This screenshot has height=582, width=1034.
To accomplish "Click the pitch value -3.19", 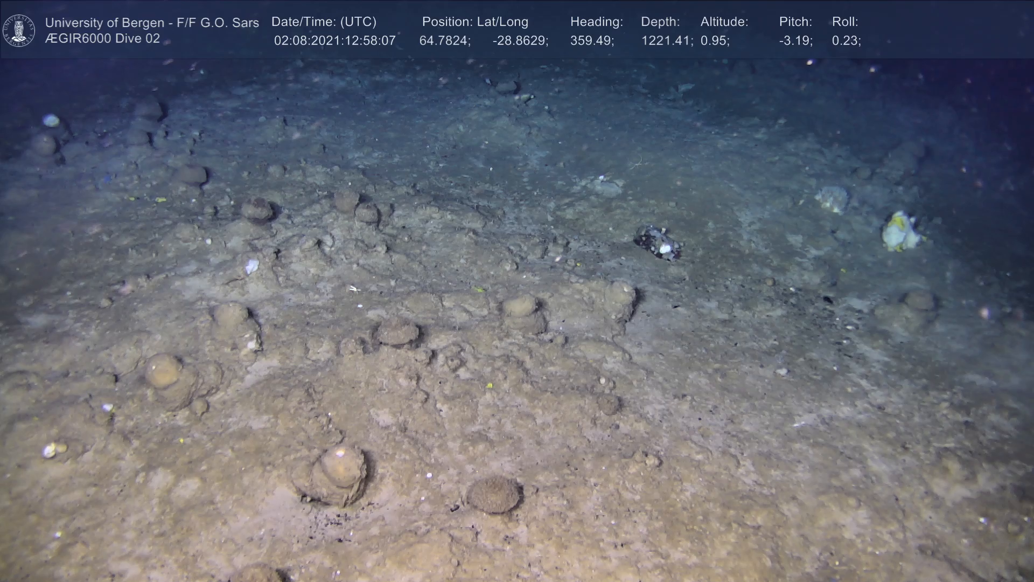I will (795, 41).
